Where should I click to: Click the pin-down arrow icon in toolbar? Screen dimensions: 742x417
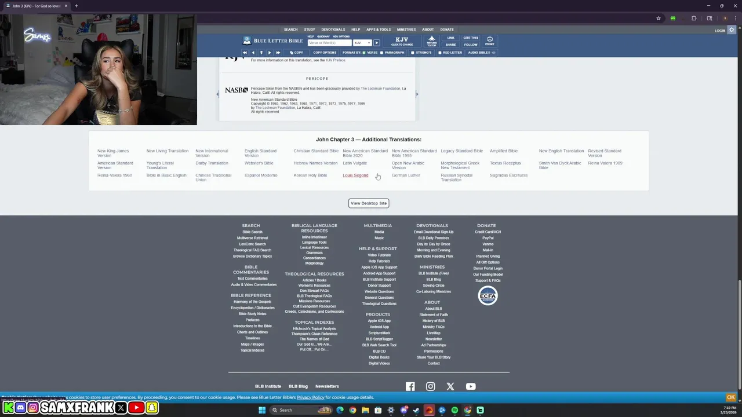pos(261,53)
